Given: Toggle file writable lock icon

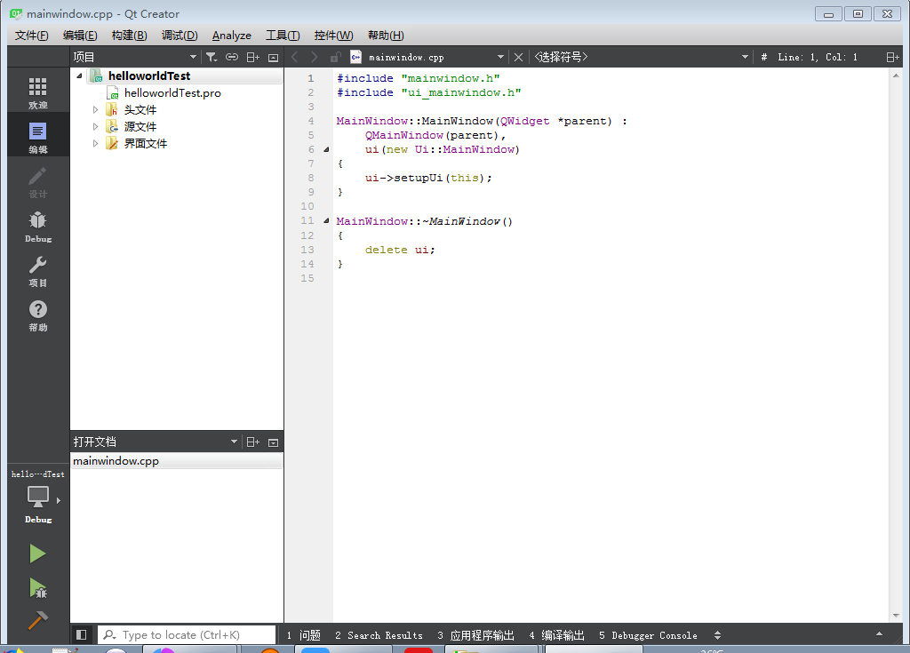Looking at the screenshot, I should (335, 57).
